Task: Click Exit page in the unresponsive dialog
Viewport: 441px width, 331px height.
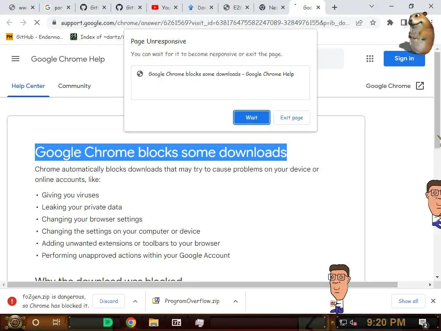Action: [292, 117]
